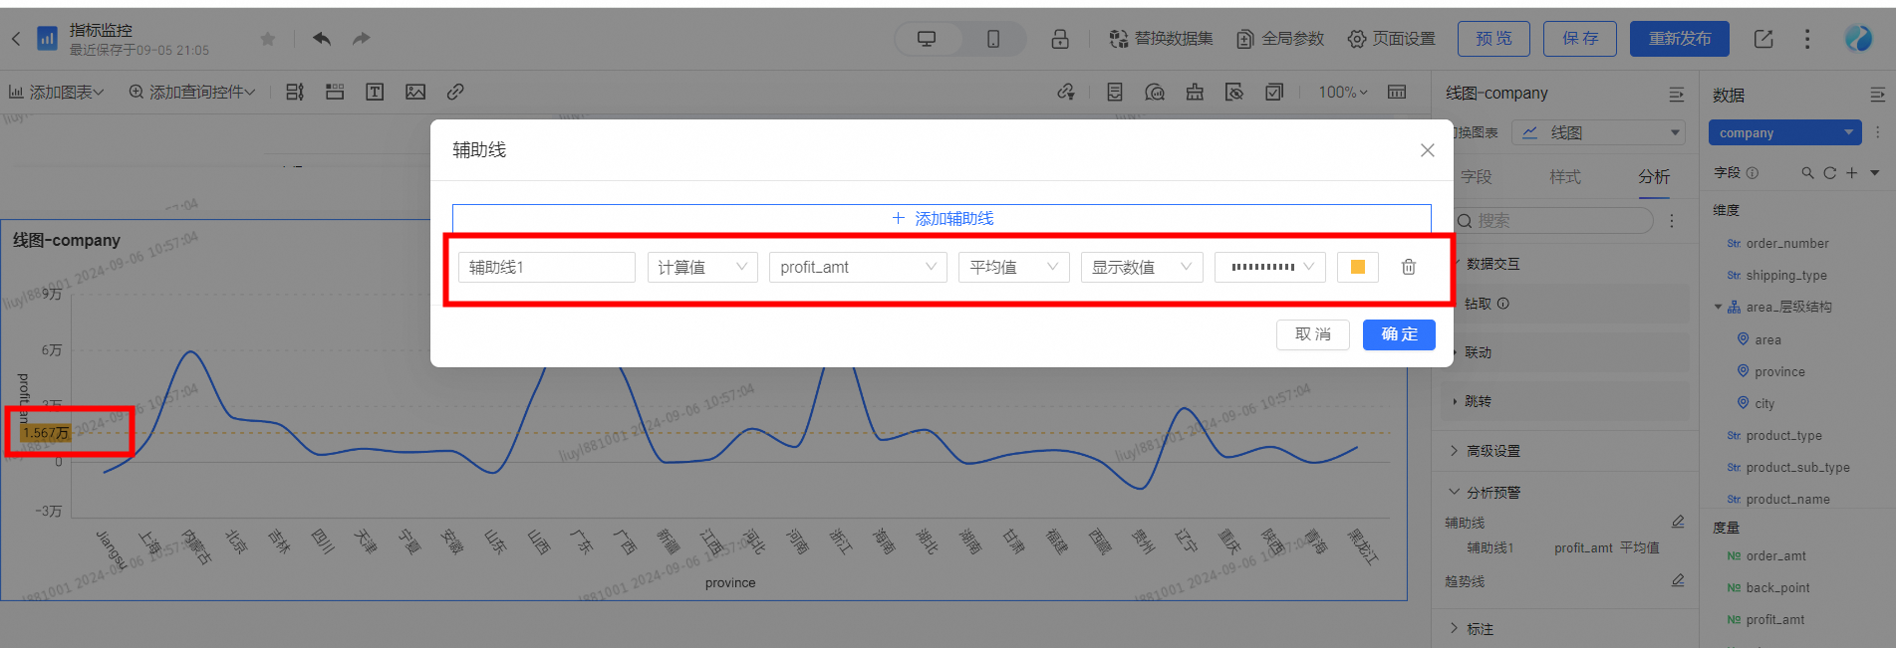Switch to the 字段 tab
The image size is (1896, 648).
click(x=1477, y=176)
